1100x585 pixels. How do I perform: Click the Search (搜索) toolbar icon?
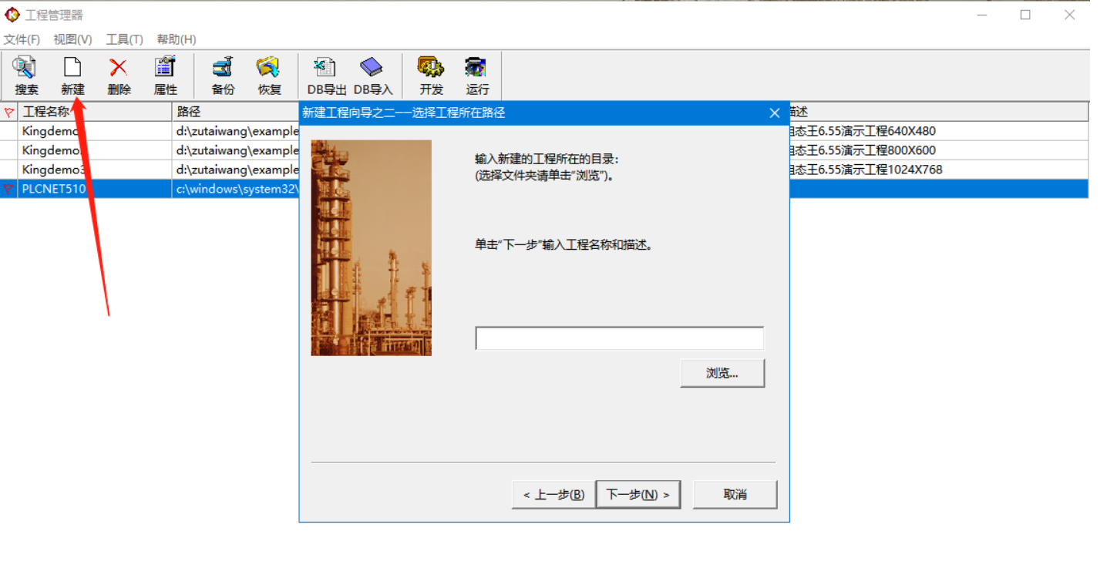point(26,76)
